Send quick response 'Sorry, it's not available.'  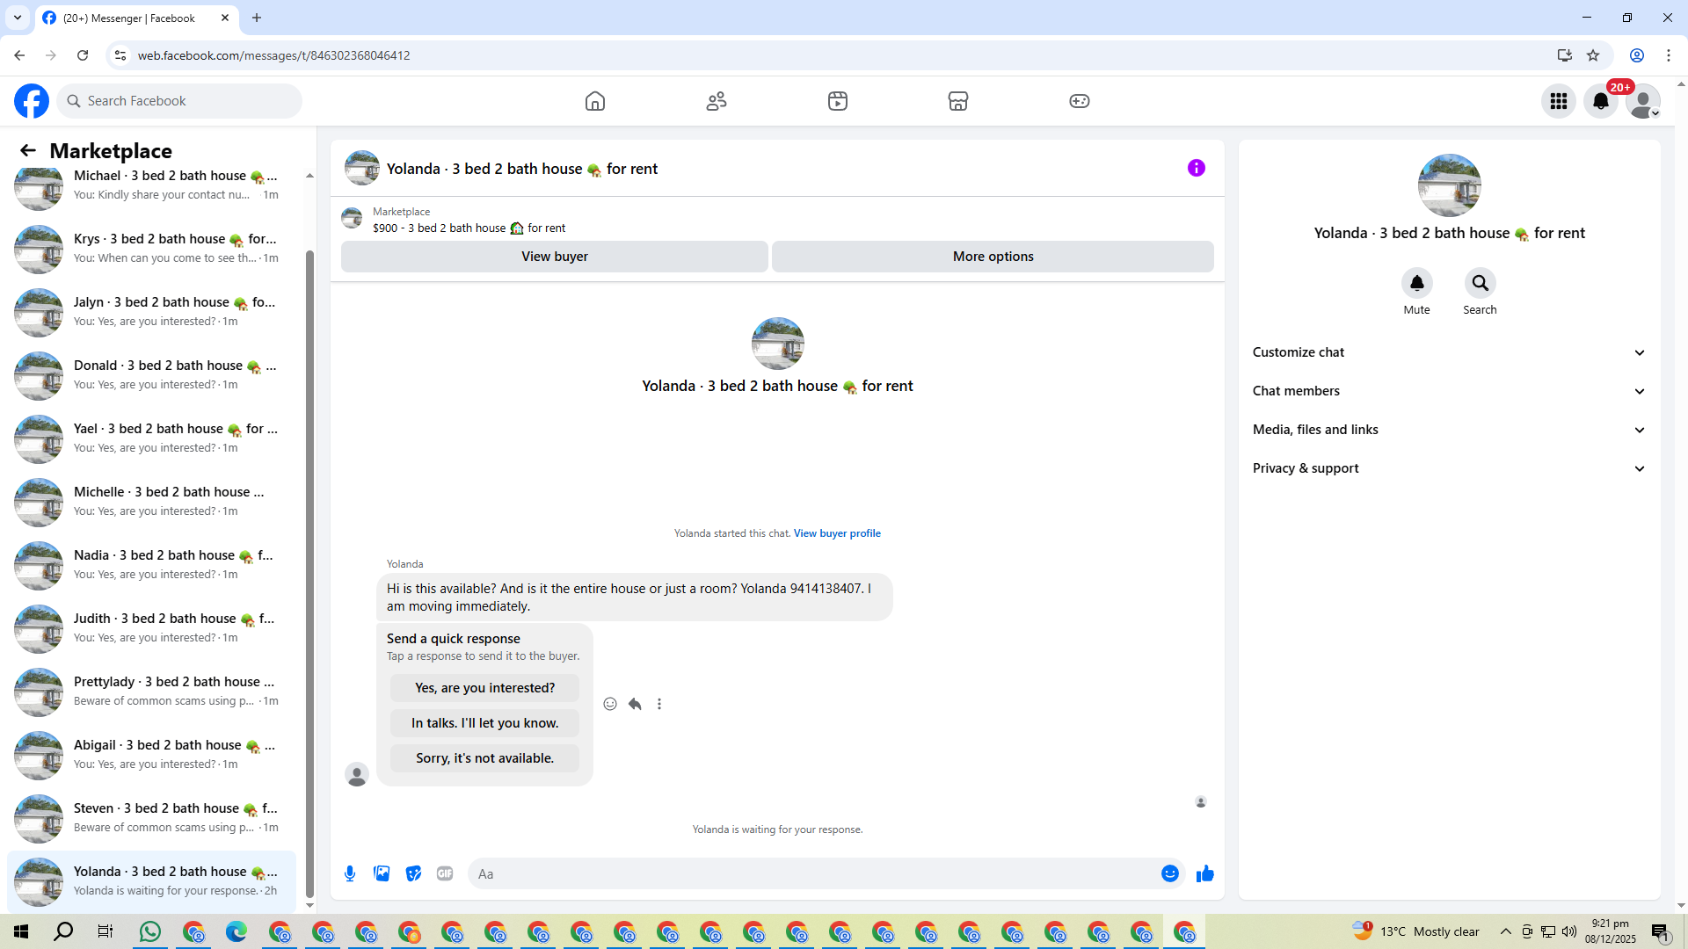[x=484, y=758]
